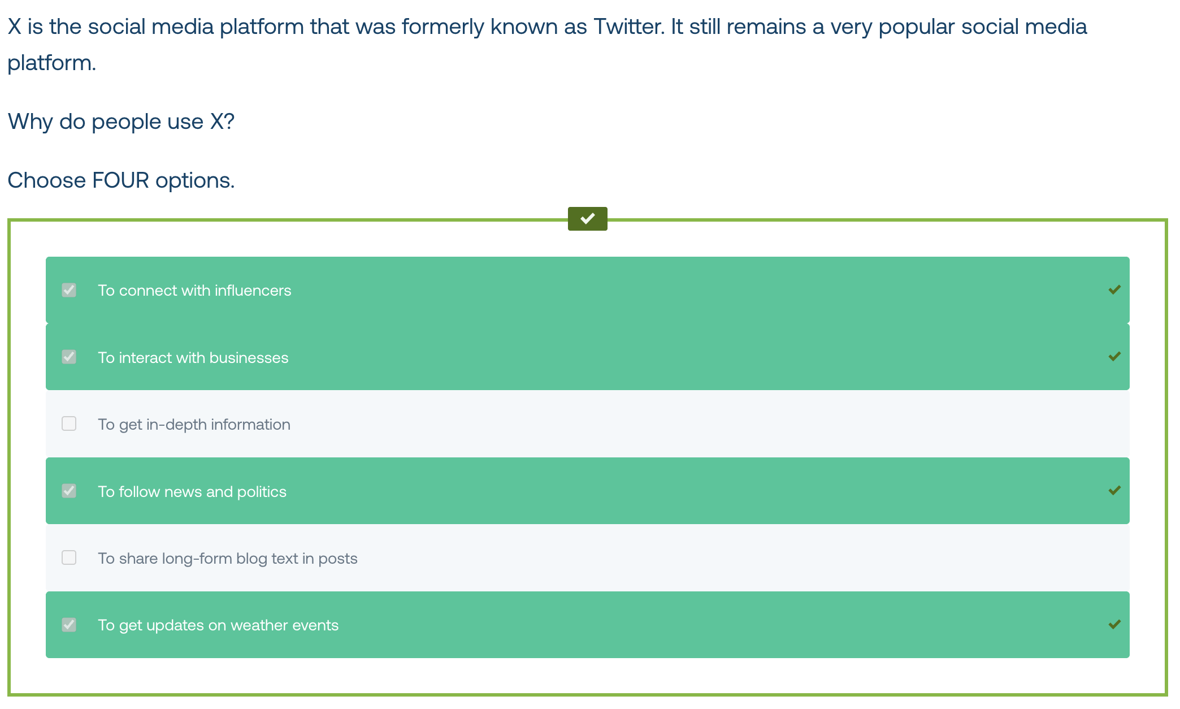Choose the 'To get in-depth information' label

click(194, 425)
